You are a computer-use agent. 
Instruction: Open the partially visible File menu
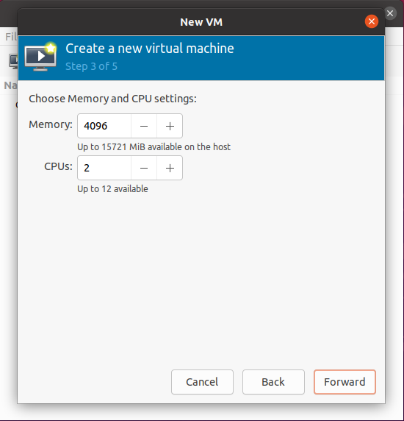(11, 37)
